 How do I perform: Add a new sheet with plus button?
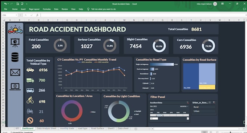click(135, 129)
